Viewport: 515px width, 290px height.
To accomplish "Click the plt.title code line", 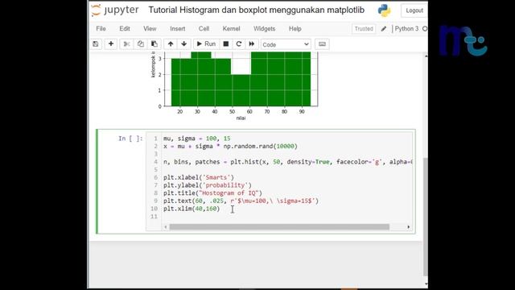I will pos(212,193).
